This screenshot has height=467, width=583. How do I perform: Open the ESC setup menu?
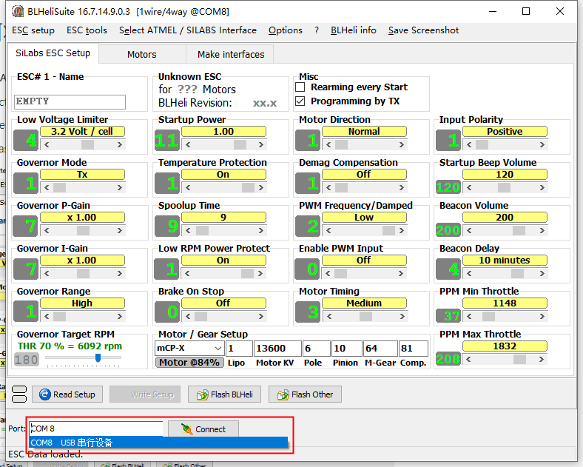[33, 30]
